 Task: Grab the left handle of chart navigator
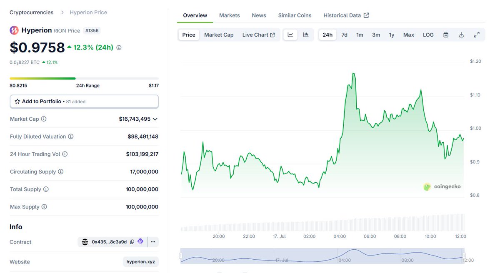click(x=181, y=256)
